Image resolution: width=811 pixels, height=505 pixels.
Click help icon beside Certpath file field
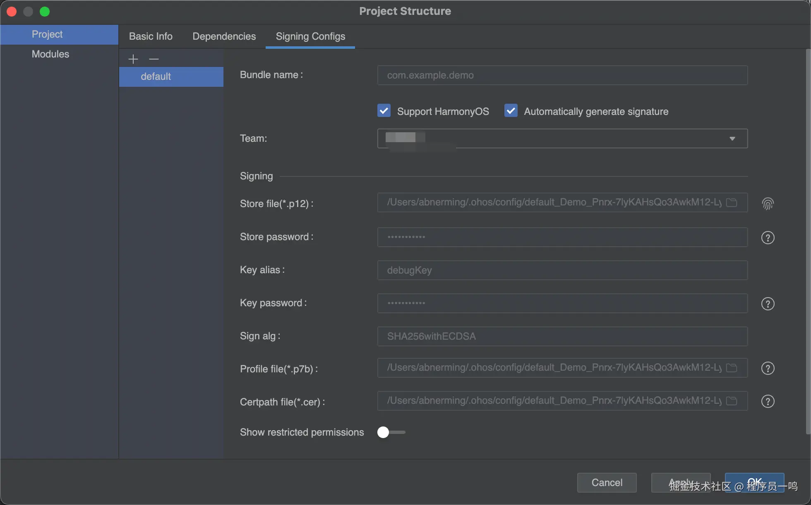[768, 401]
